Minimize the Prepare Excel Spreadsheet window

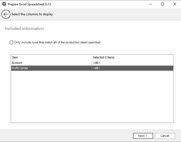tap(150, 4)
